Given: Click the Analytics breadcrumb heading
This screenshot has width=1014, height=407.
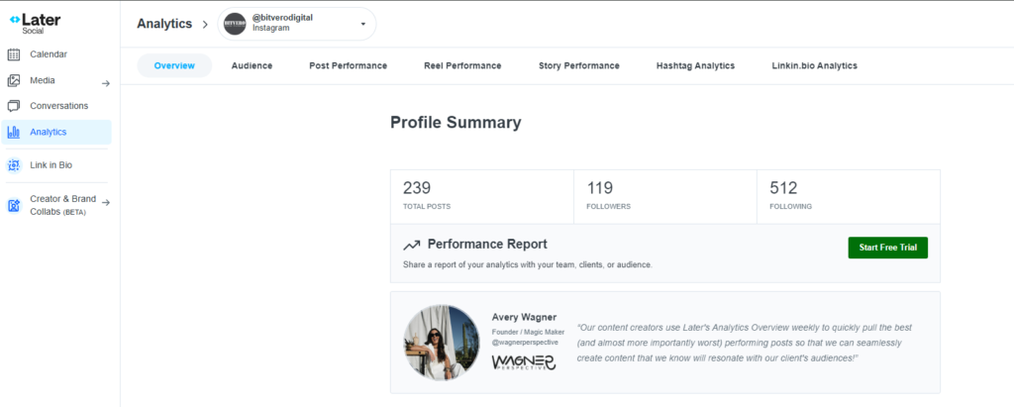Looking at the screenshot, I should pos(164,24).
